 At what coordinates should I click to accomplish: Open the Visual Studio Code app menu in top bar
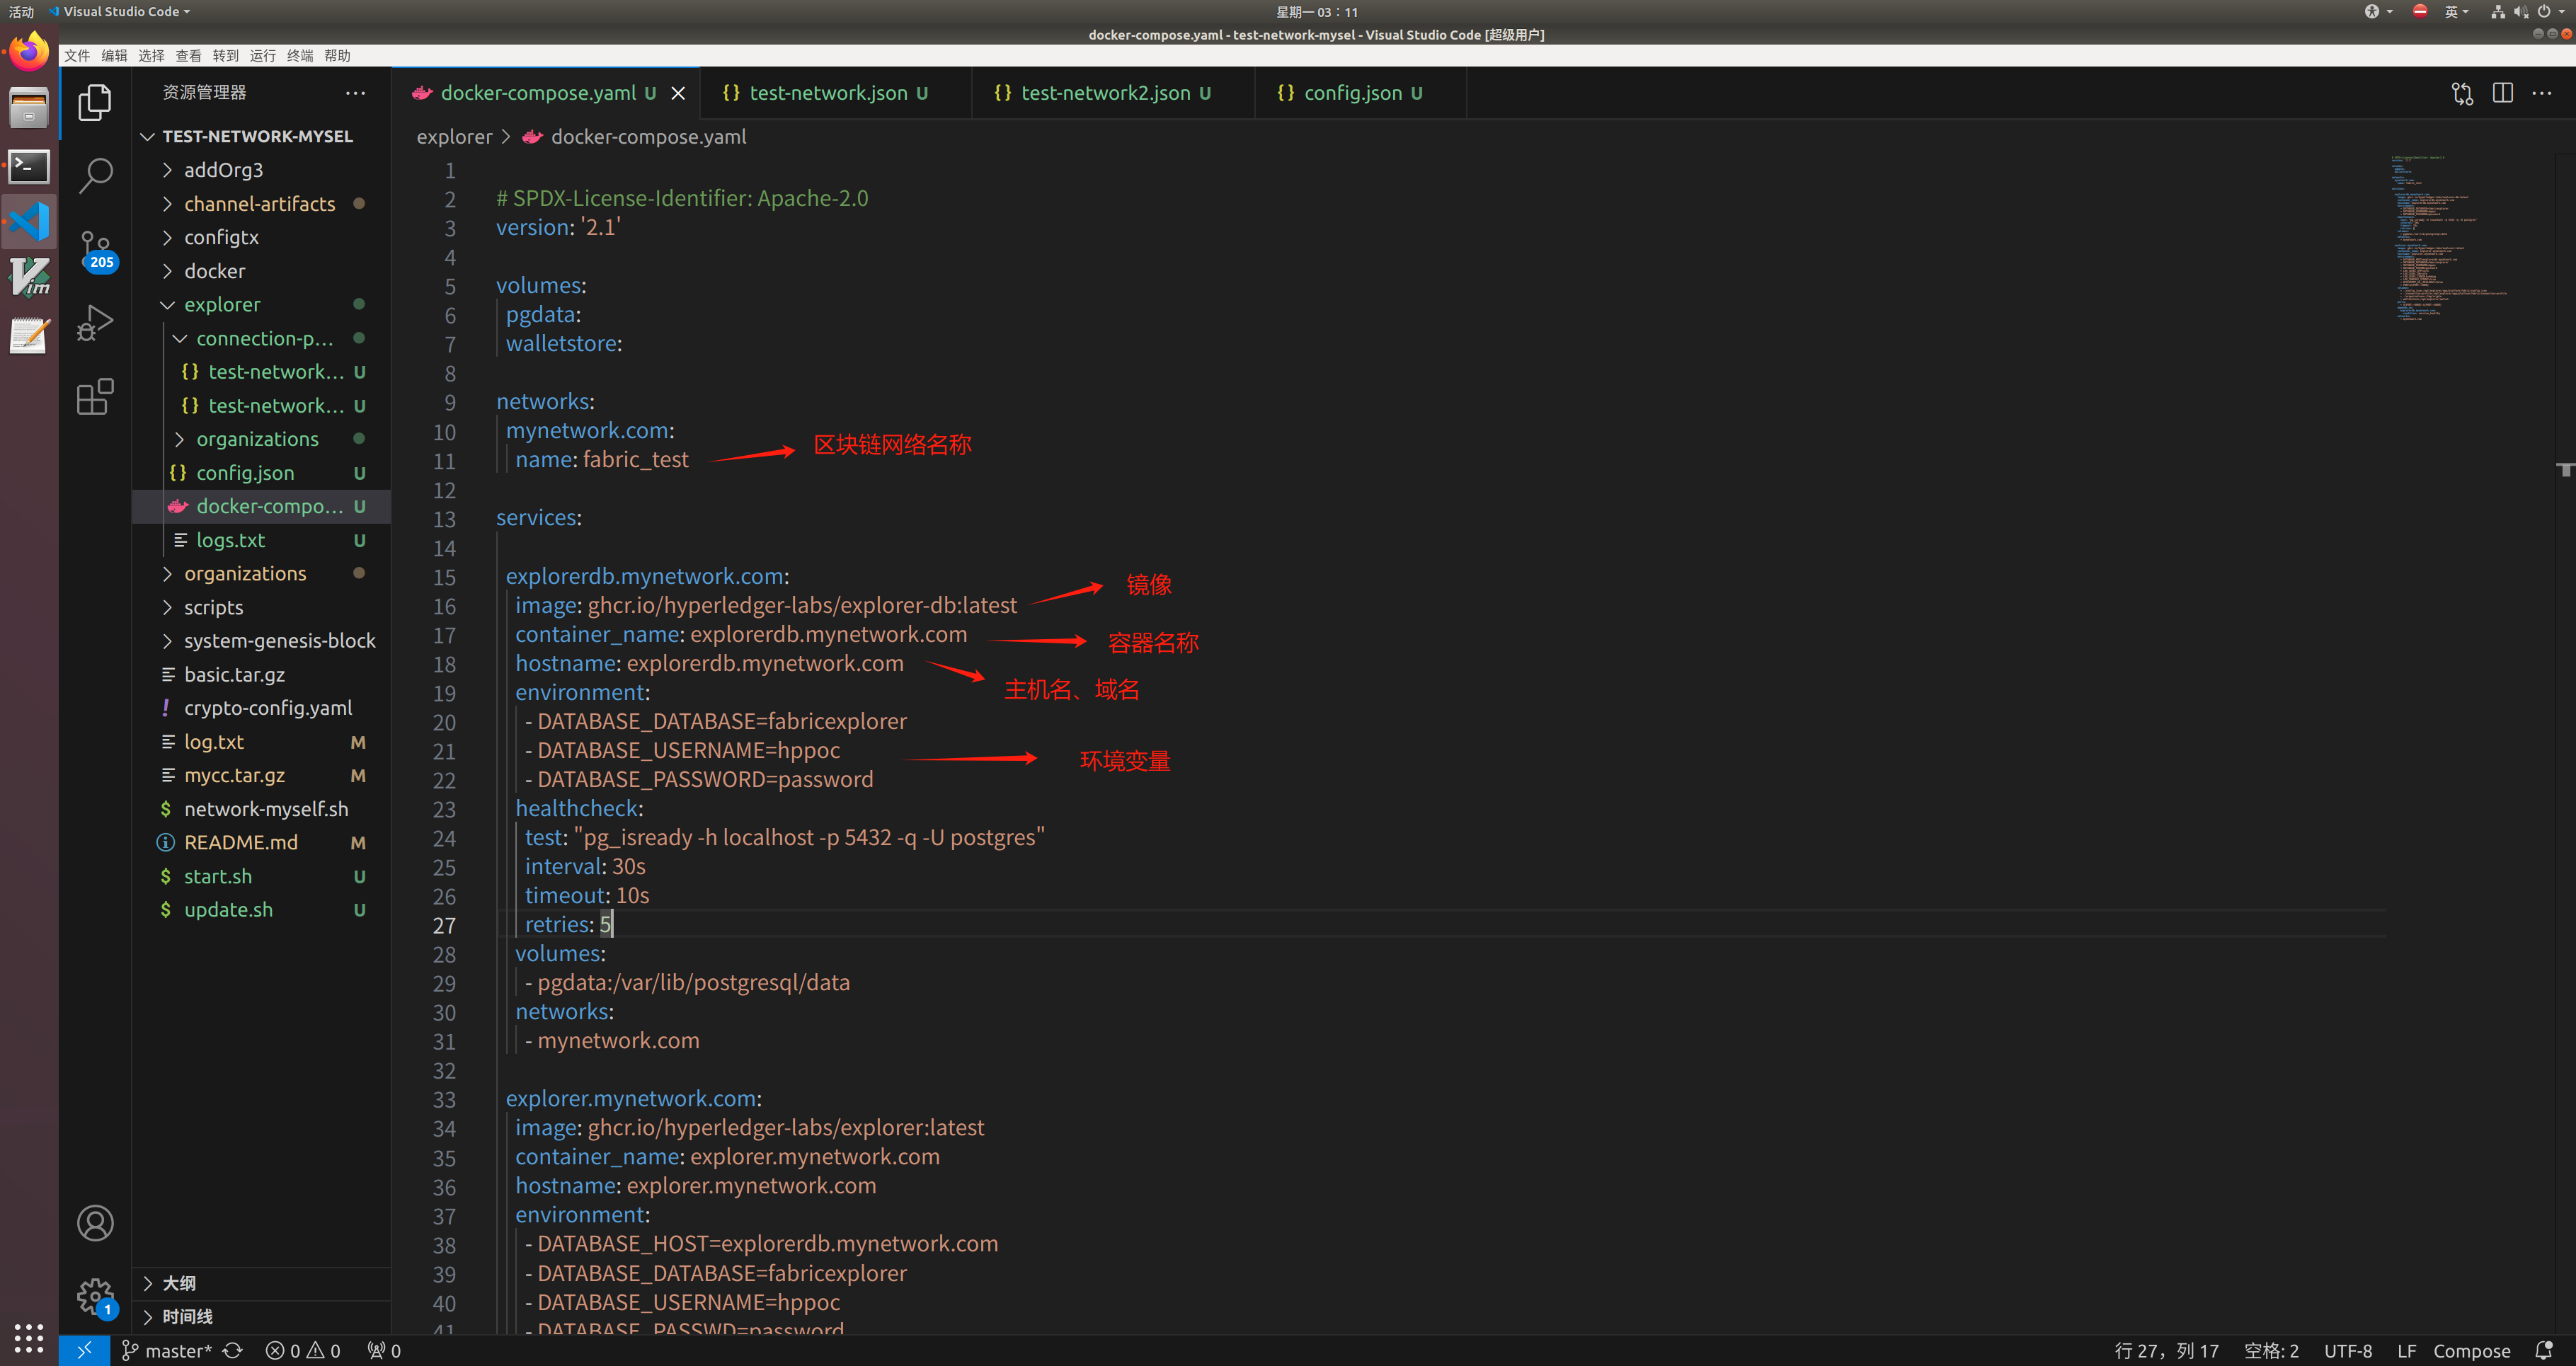coord(120,11)
